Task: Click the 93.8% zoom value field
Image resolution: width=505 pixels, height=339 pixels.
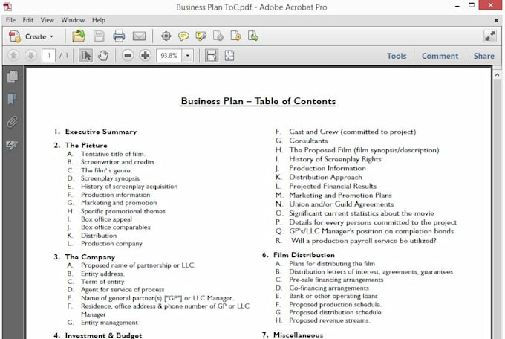Action: (x=169, y=56)
